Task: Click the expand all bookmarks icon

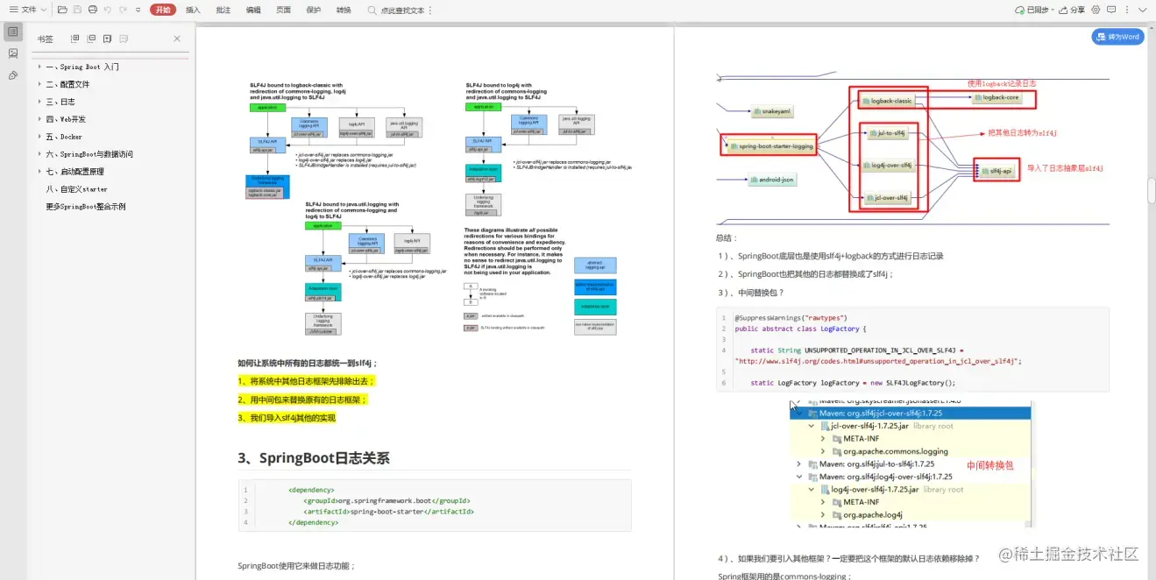Action: pos(74,39)
